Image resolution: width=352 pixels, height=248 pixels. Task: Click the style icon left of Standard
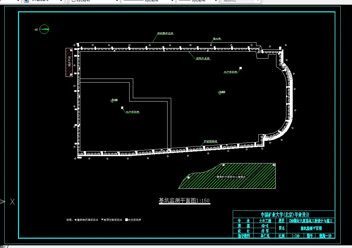(x=26, y=1)
